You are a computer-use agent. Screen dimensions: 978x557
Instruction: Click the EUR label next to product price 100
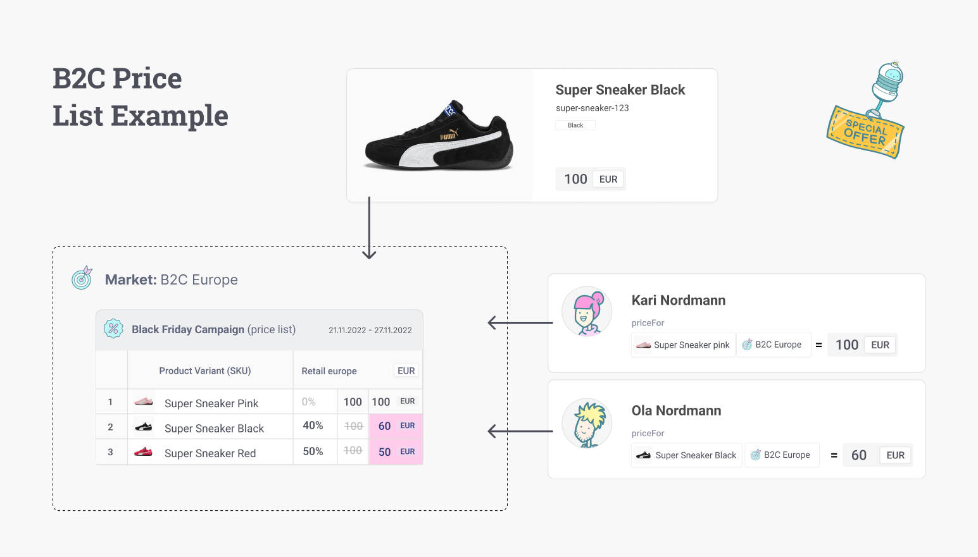(x=608, y=180)
